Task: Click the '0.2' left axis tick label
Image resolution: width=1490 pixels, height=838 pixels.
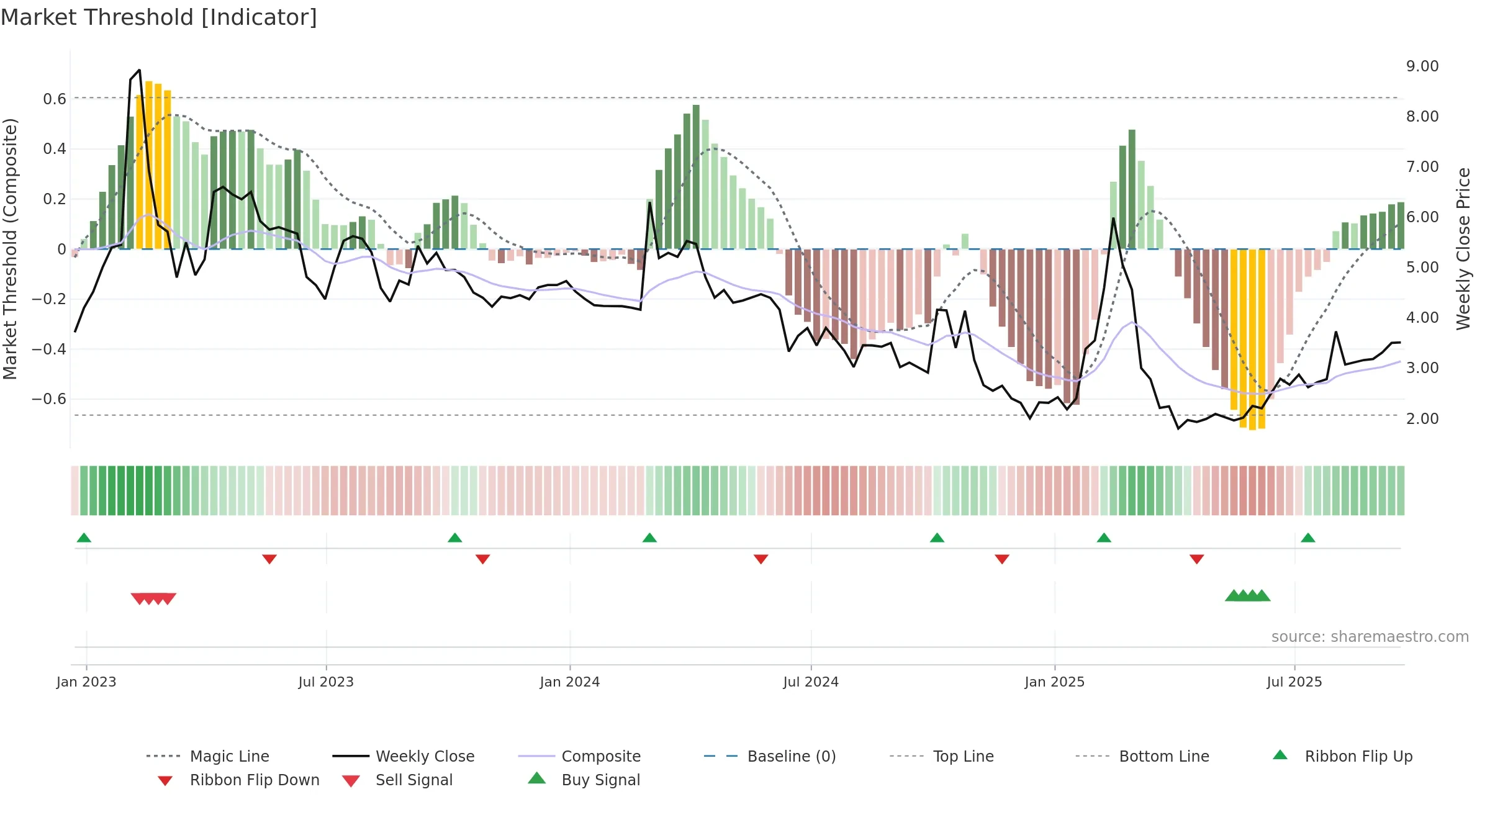Action: 55,199
